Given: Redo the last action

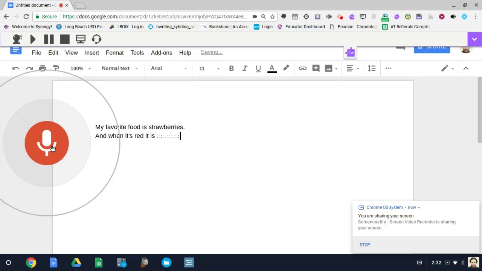Looking at the screenshot, I should (x=29, y=68).
